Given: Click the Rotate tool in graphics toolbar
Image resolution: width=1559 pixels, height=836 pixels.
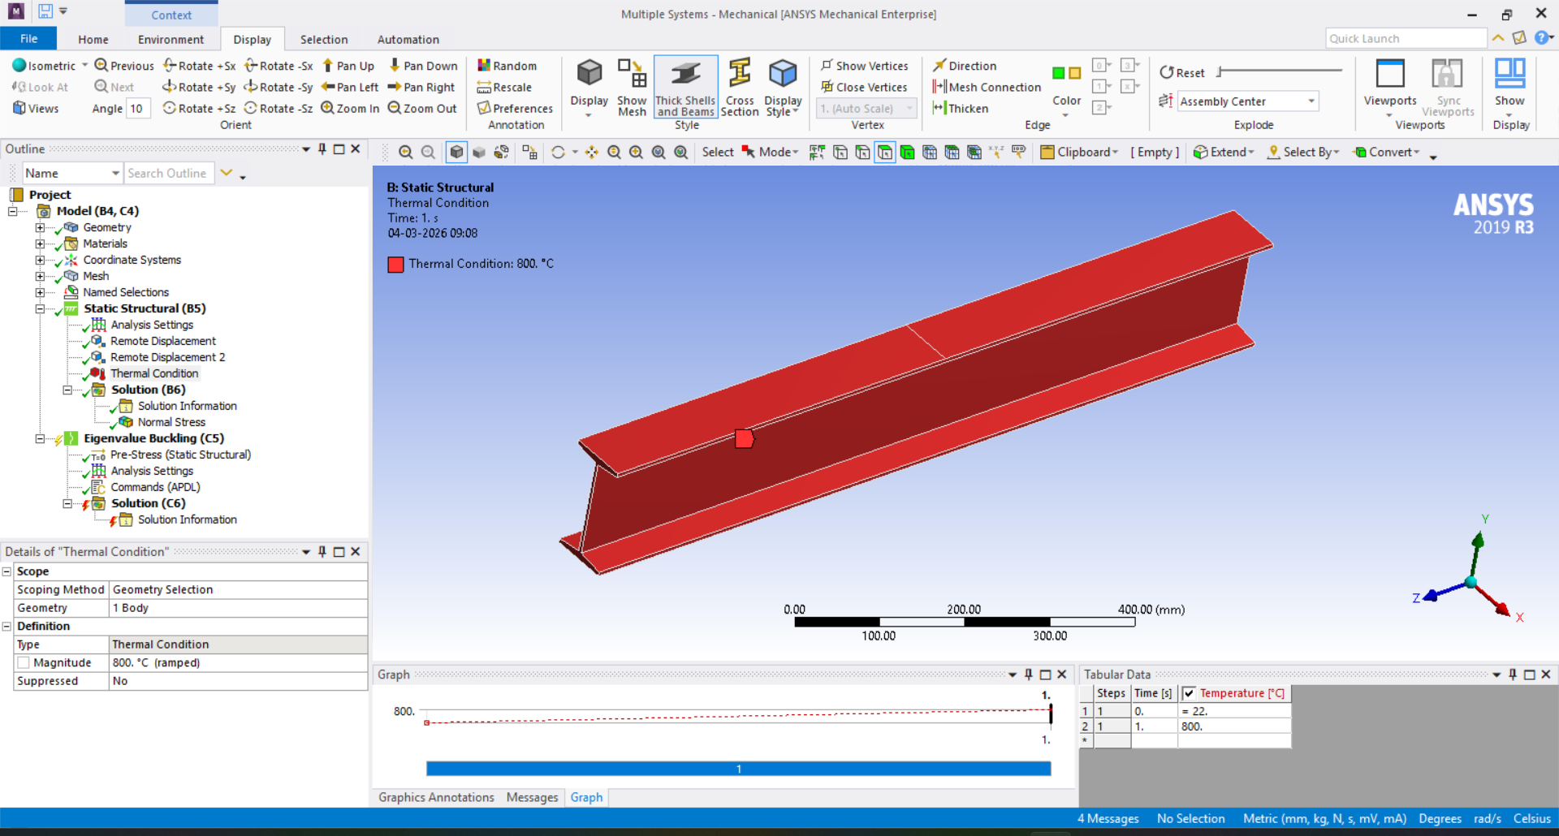Looking at the screenshot, I should (x=558, y=152).
